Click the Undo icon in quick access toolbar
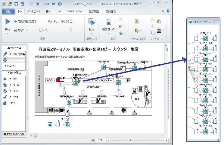 (x=22, y=4)
